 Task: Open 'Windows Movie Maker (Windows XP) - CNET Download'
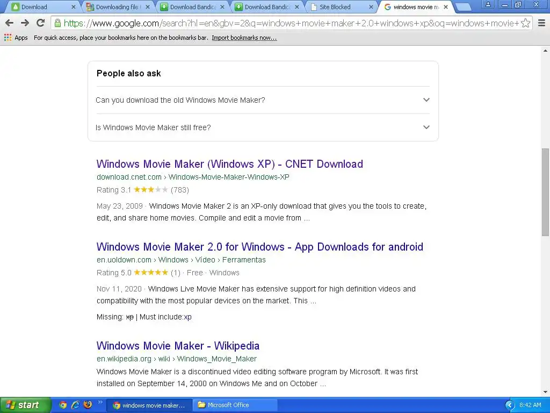[230, 164]
